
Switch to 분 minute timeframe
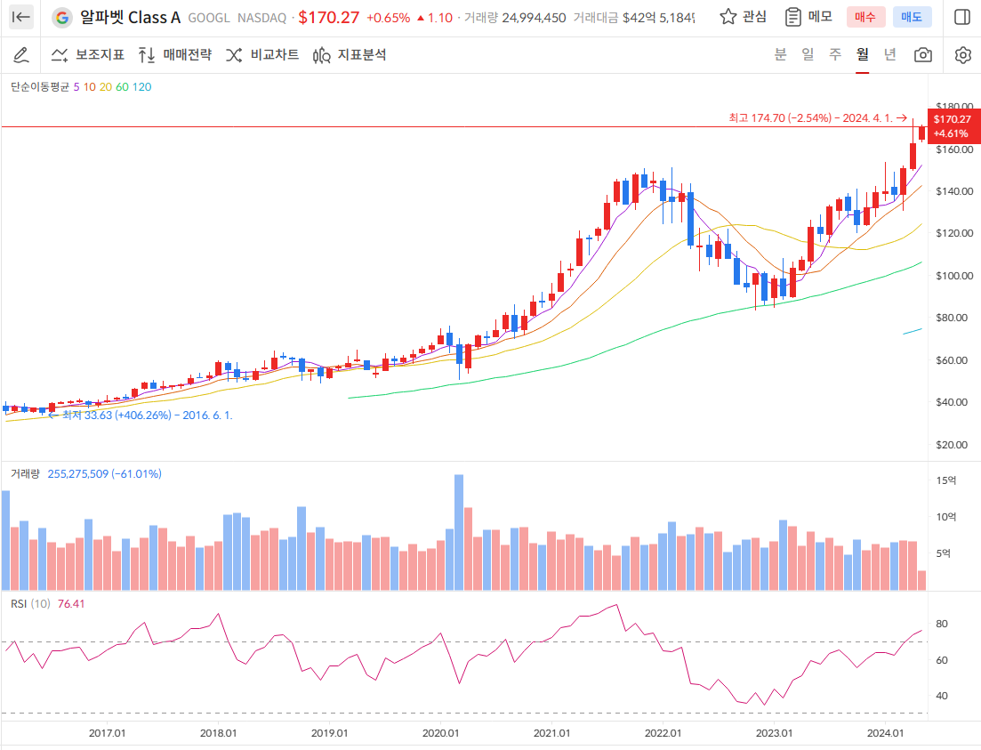[780, 54]
